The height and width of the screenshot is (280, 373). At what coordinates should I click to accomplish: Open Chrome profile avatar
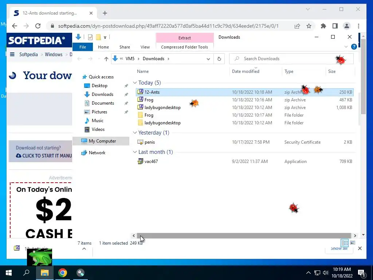click(347, 26)
